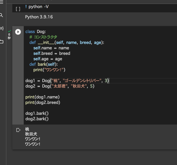Open table of contents hamburger menu

tap(1, 2)
